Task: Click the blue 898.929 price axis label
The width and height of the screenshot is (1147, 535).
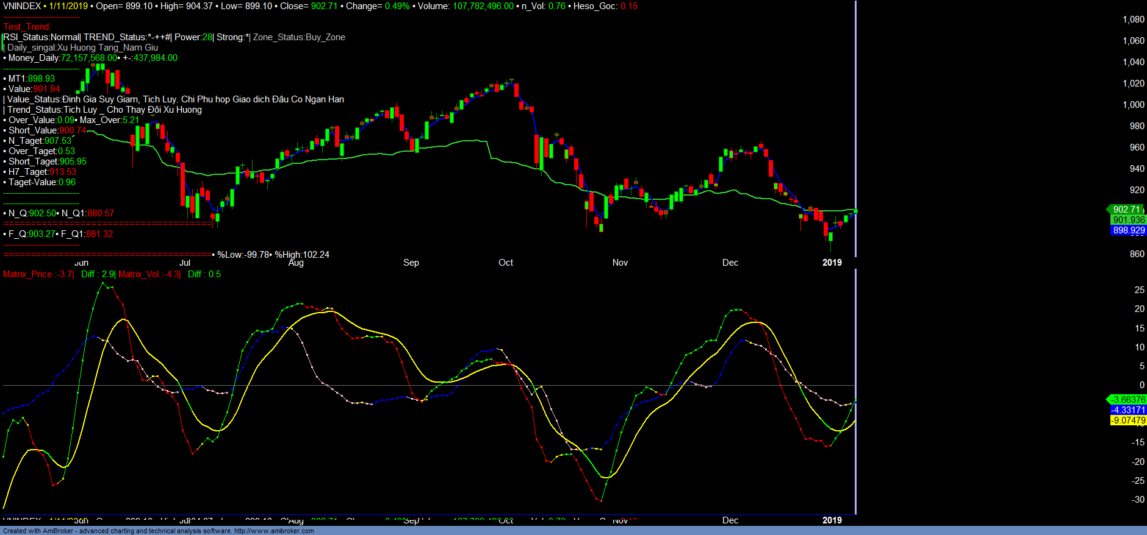Action: coord(1129,230)
